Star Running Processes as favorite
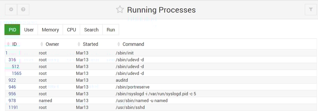318x111 pixels. click(120, 10)
